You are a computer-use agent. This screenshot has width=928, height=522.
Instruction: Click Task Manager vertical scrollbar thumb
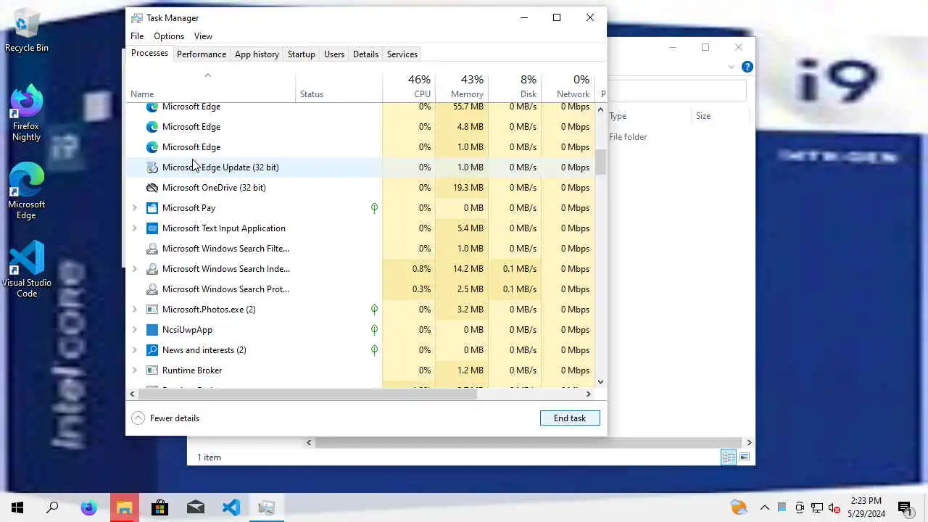600,162
